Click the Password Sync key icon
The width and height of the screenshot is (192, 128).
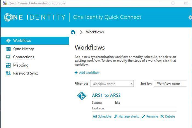point(8,73)
